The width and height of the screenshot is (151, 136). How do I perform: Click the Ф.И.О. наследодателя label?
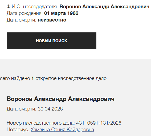(32, 7)
